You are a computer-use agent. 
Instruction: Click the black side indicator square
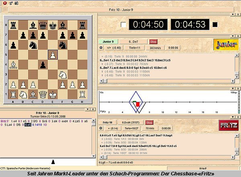tap(215, 25)
